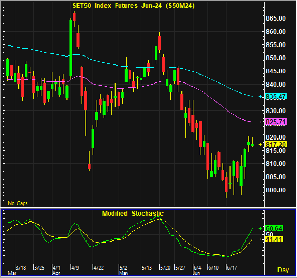Click the yellow 817.20 last price label
Screen dimensions: 297x278
tap(276, 145)
